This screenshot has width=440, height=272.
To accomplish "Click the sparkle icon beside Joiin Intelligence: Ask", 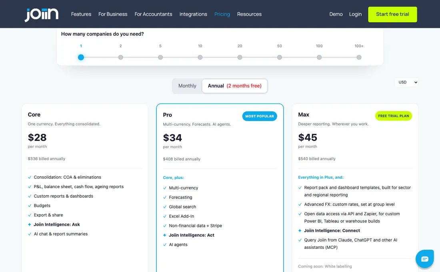I will tap(30, 224).
